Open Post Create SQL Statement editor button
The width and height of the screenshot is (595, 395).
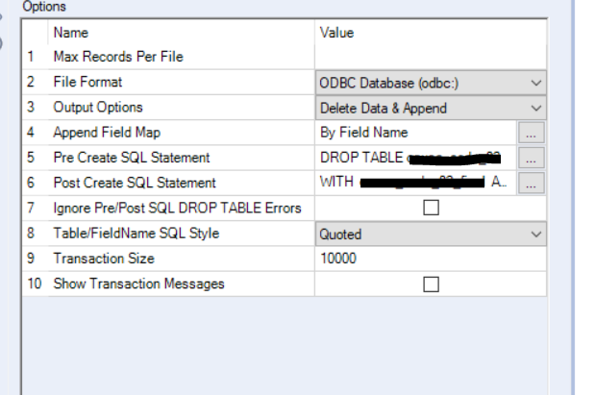tap(532, 183)
